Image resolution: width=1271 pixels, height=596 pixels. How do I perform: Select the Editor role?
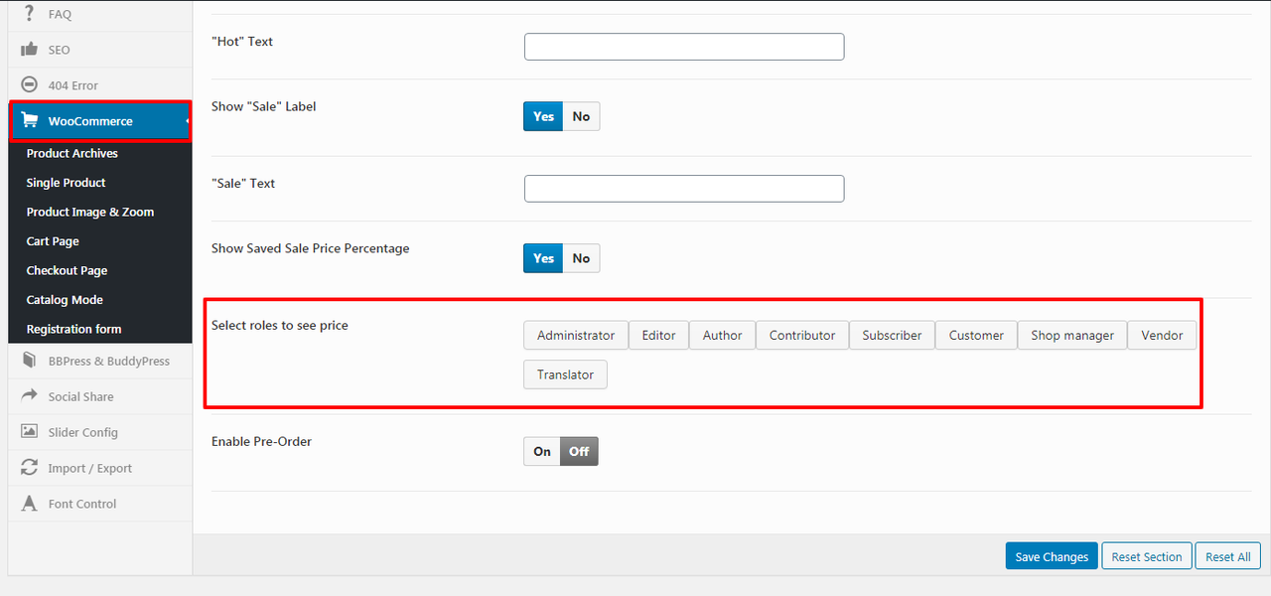click(658, 335)
